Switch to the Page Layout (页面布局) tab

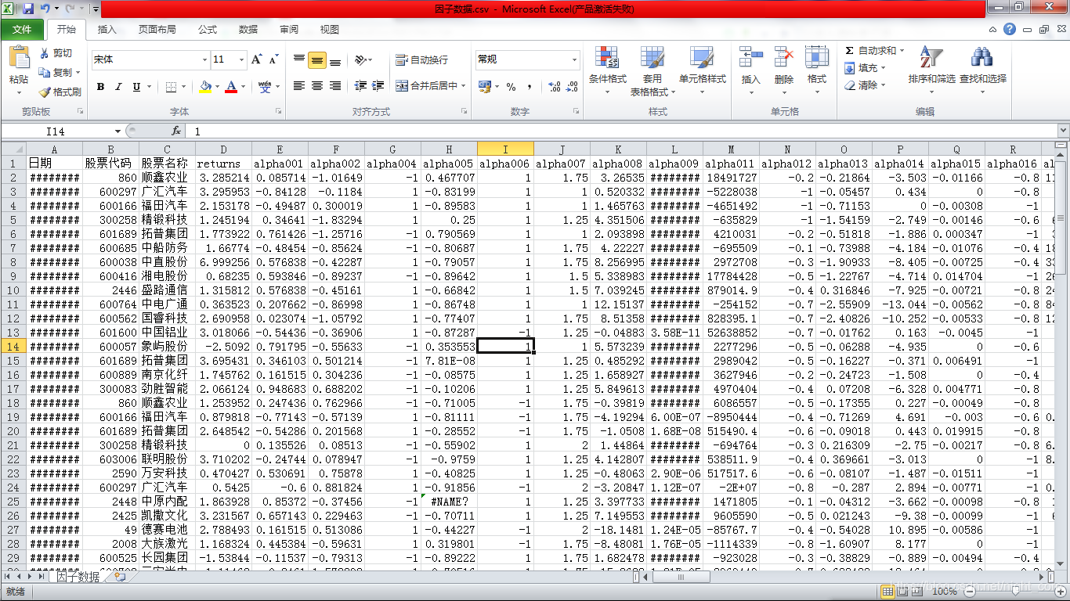[157, 29]
